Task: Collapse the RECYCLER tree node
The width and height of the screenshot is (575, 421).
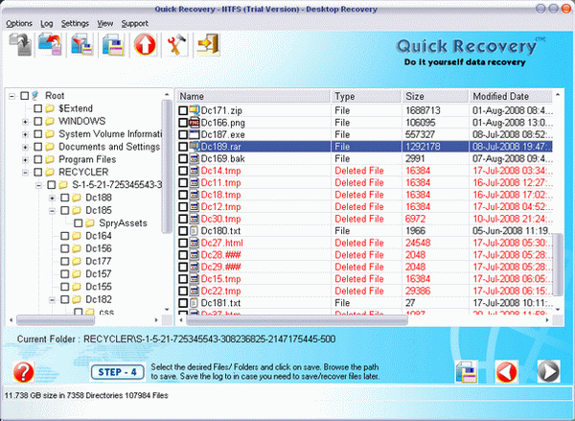Action: (x=25, y=172)
